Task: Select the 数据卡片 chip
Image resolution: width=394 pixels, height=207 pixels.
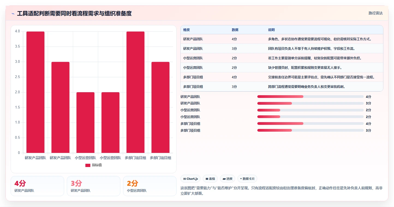Action: tap(247, 179)
